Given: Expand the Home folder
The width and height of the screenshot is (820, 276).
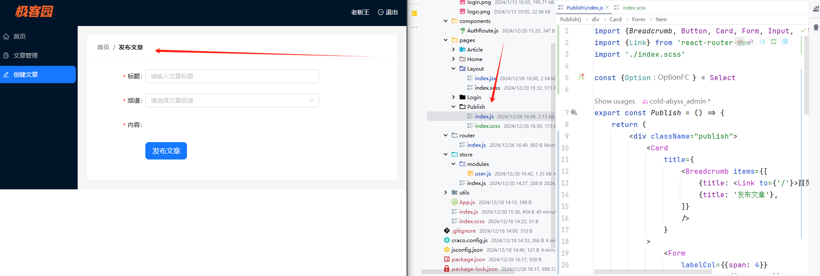Looking at the screenshot, I should coord(453,59).
